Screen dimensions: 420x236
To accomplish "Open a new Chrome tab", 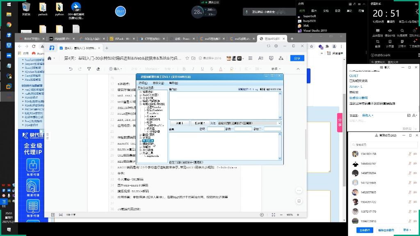I will pos(292,39).
